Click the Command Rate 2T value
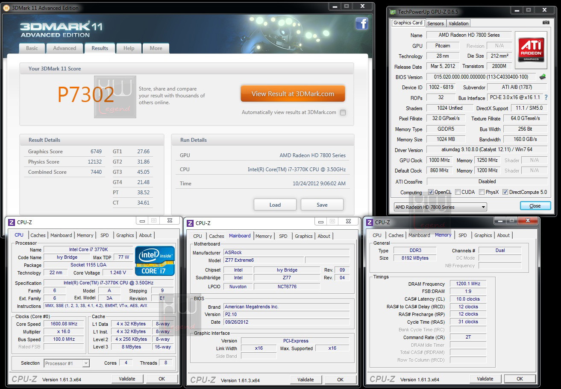The width and height of the screenshot is (561, 389). (468, 337)
